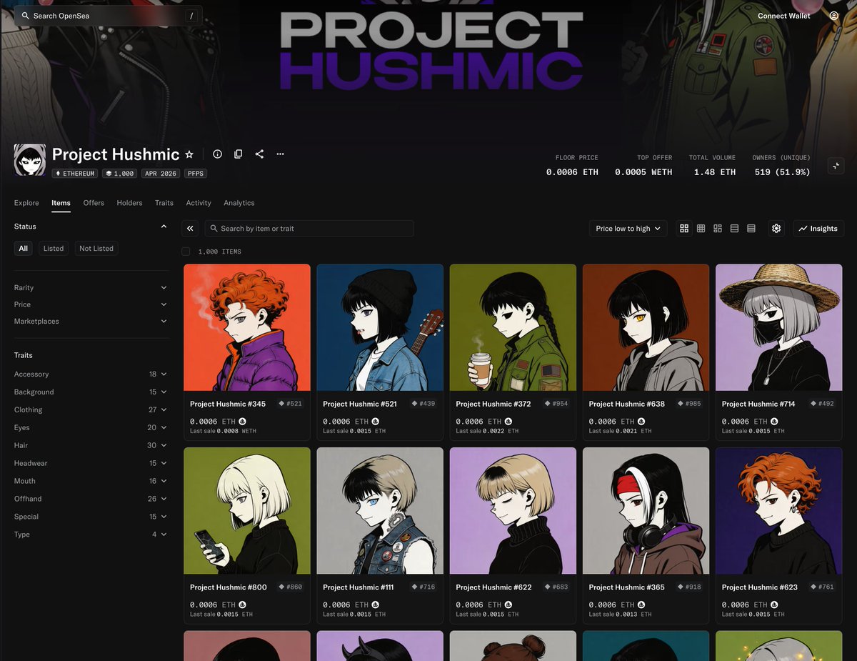Click the PFPS category tag
This screenshot has width=857, height=661.
coord(195,174)
